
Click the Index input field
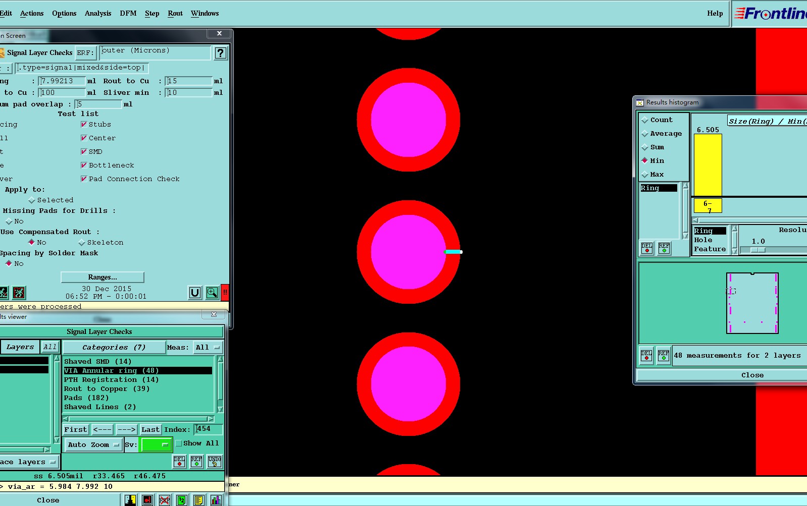[x=208, y=429]
